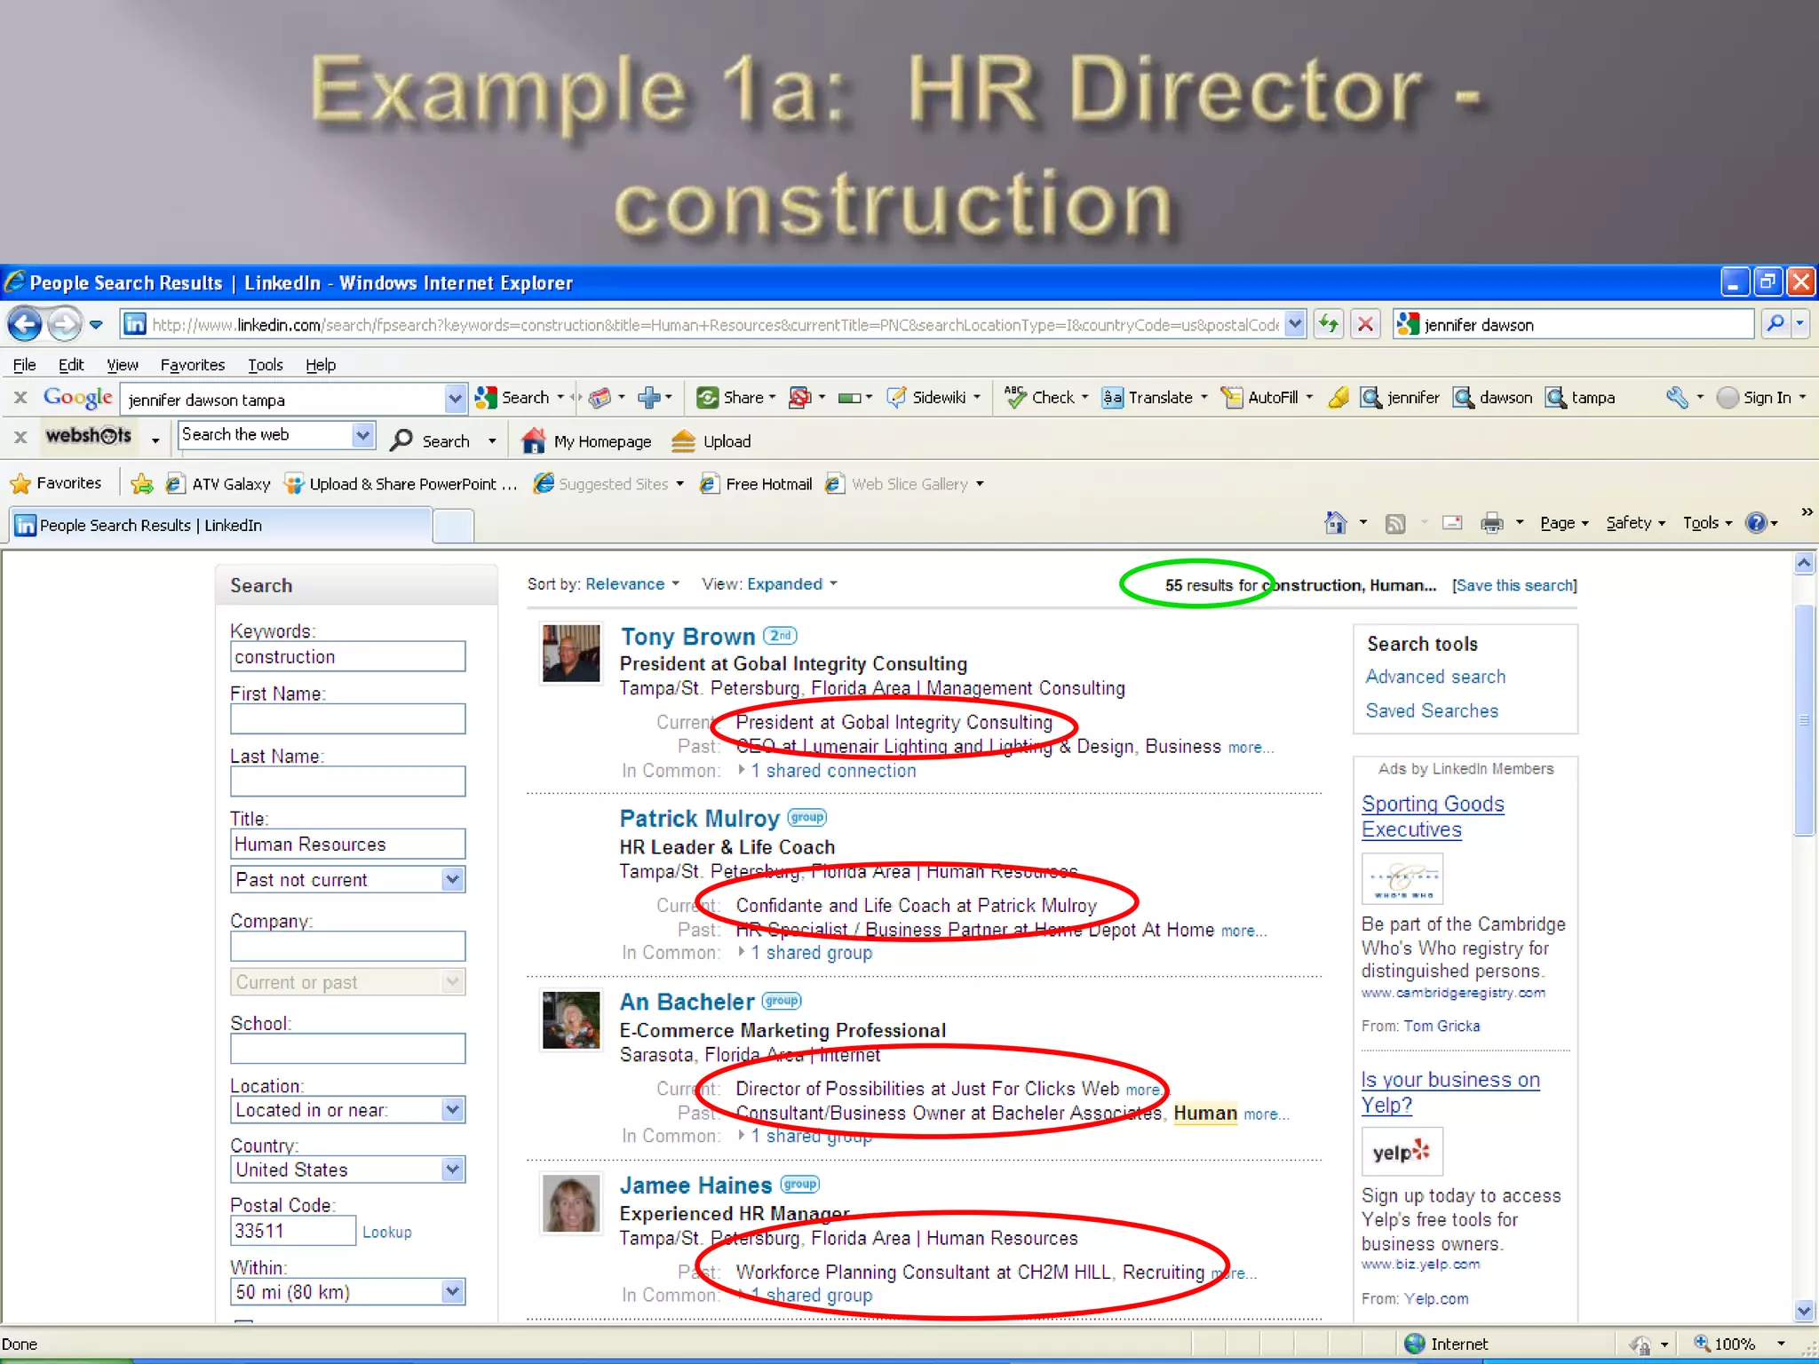Click the RSS feeds icon
This screenshot has width=1819, height=1364.
tap(1395, 523)
